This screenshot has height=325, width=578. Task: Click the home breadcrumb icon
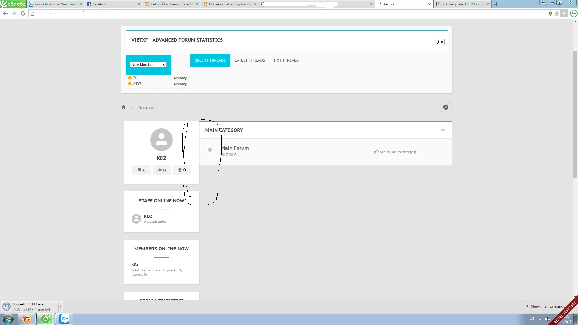click(123, 107)
